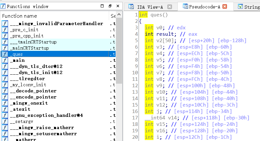Click the int keyword on line 1
260x141 pixels.
143,15
